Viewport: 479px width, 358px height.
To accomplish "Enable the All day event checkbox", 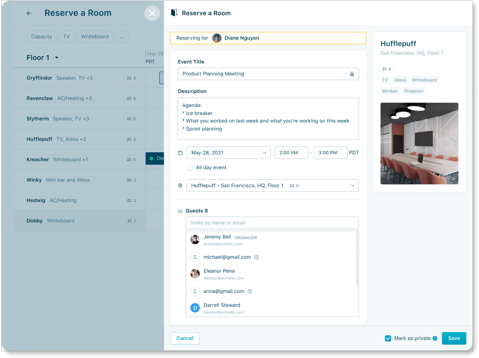I will (x=189, y=167).
